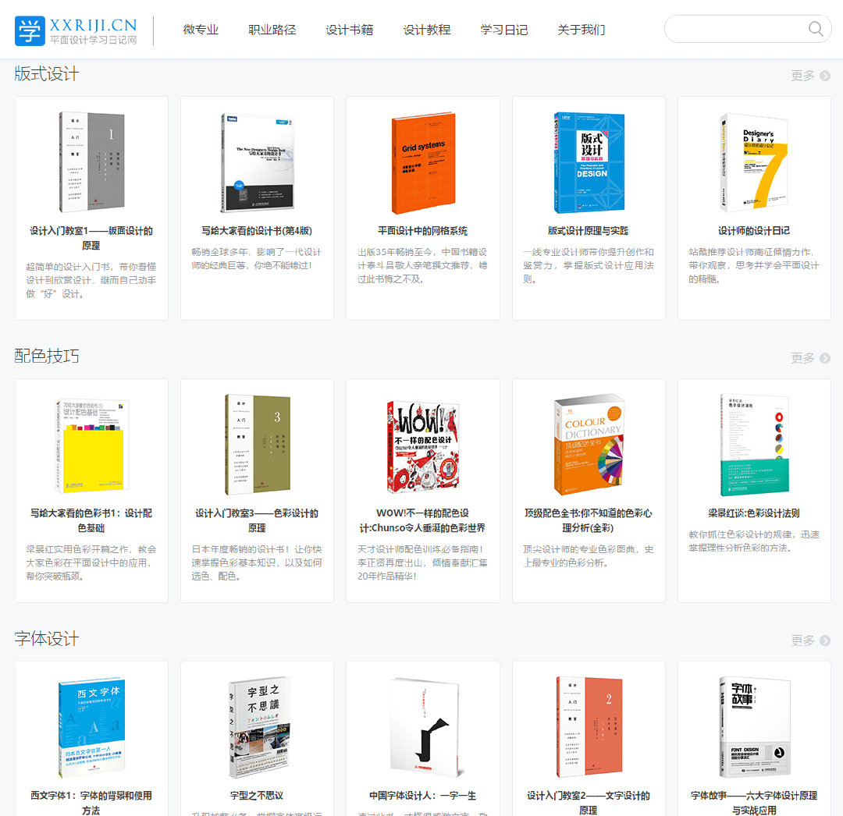The height and width of the screenshot is (816, 843).
Task: Click 更多 link for 字体设计
Action: [x=802, y=640]
